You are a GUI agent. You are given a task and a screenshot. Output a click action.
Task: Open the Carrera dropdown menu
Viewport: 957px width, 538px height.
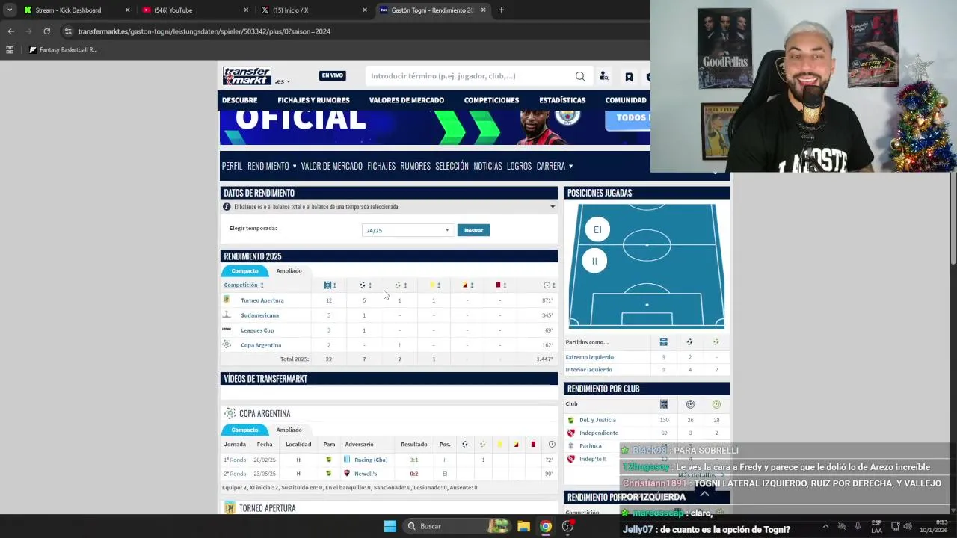click(555, 166)
